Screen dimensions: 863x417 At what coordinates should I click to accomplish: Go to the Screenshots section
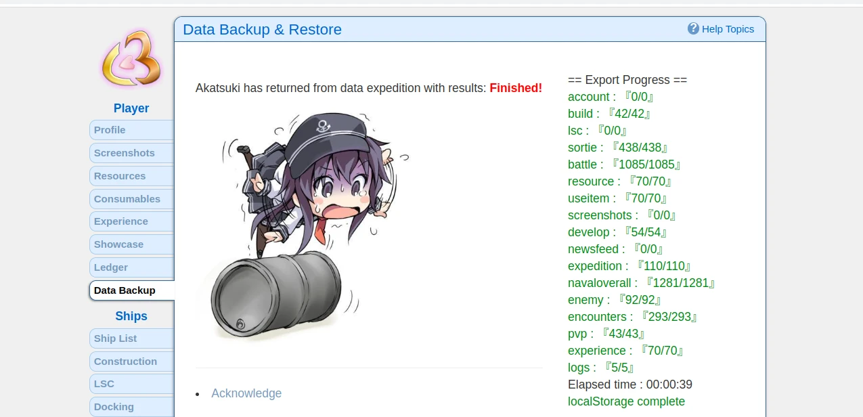point(132,153)
